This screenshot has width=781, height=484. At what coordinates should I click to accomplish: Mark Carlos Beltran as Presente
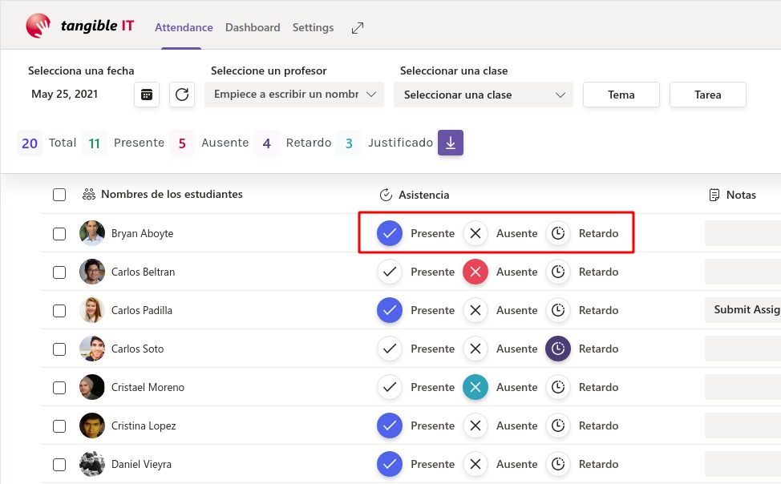(x=389, y=272)
